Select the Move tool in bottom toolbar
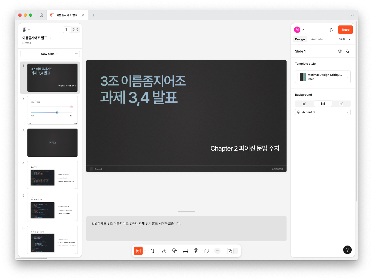The image size is (373, 280). [138, 251]
